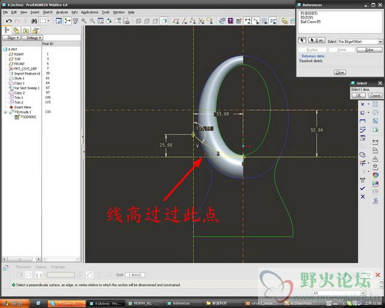The width and height of the screenshot is (385, 308).
Task: Click the sketch orientation icon in toolbar
Action: coord(239,21)
